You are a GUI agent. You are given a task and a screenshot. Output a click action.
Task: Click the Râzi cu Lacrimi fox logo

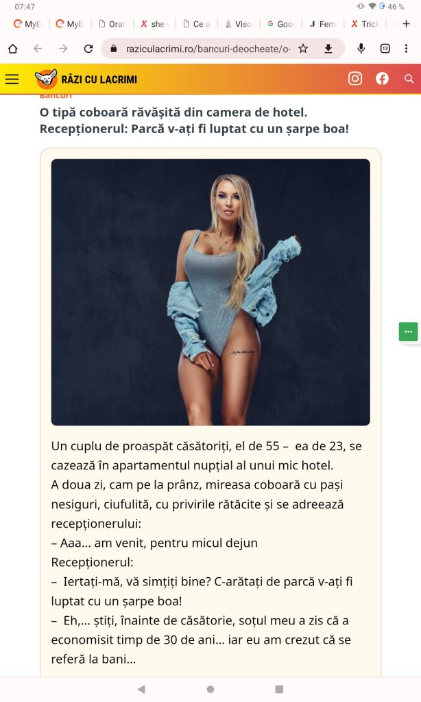[46, 79]
